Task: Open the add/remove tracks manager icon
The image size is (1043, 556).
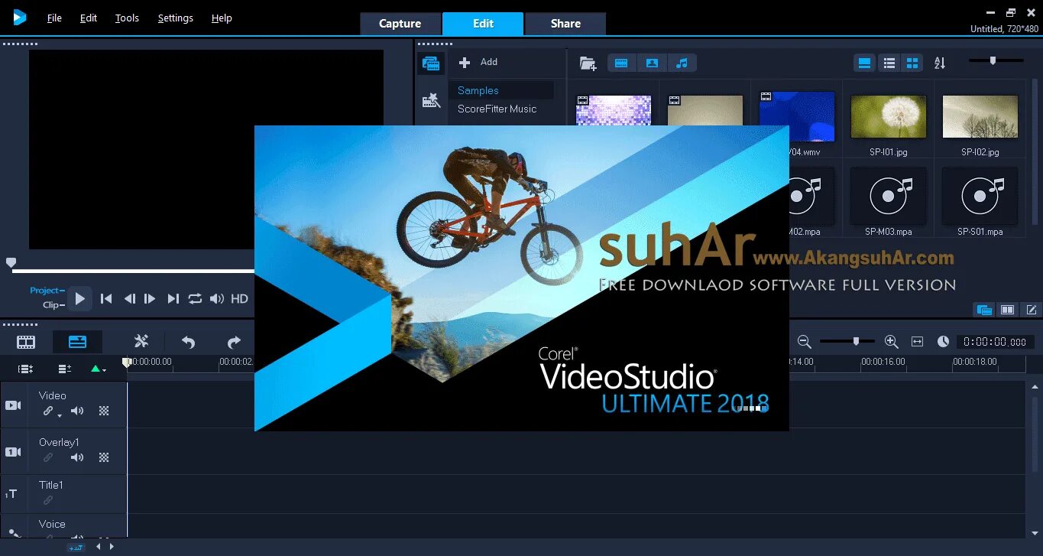Action: [x=64, y=369]
